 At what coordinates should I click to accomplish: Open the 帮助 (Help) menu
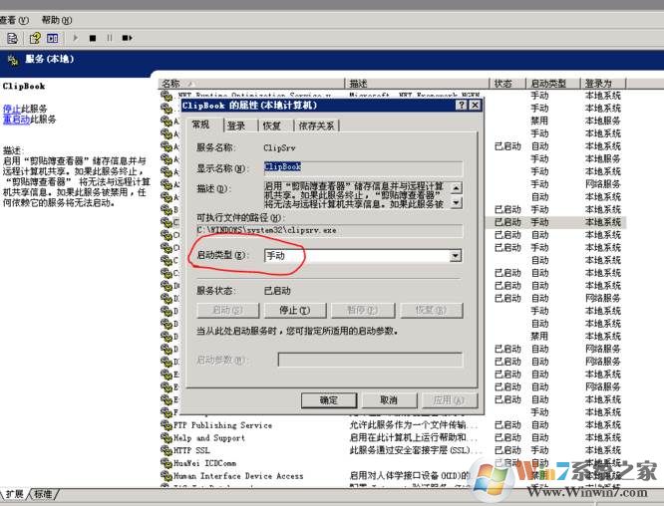pyautogui.click(x=57, y=20)
